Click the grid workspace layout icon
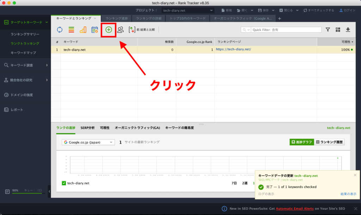 338,30
